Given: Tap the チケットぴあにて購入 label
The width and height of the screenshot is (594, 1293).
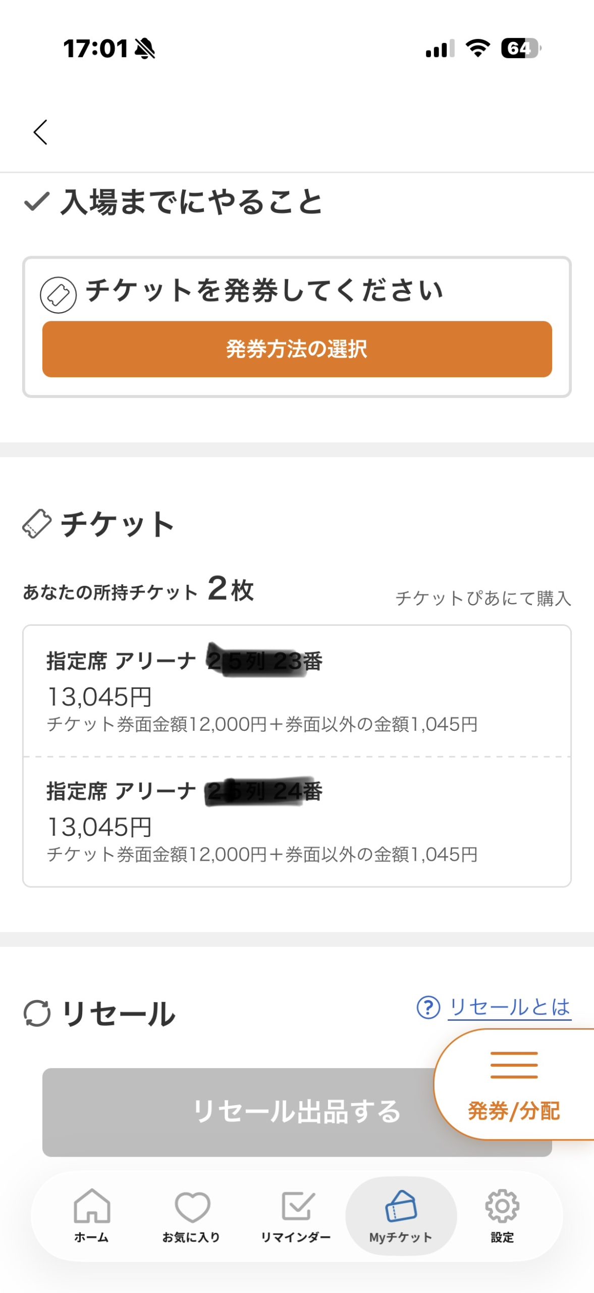Looking at the screenshot, I should click(483, 599).
